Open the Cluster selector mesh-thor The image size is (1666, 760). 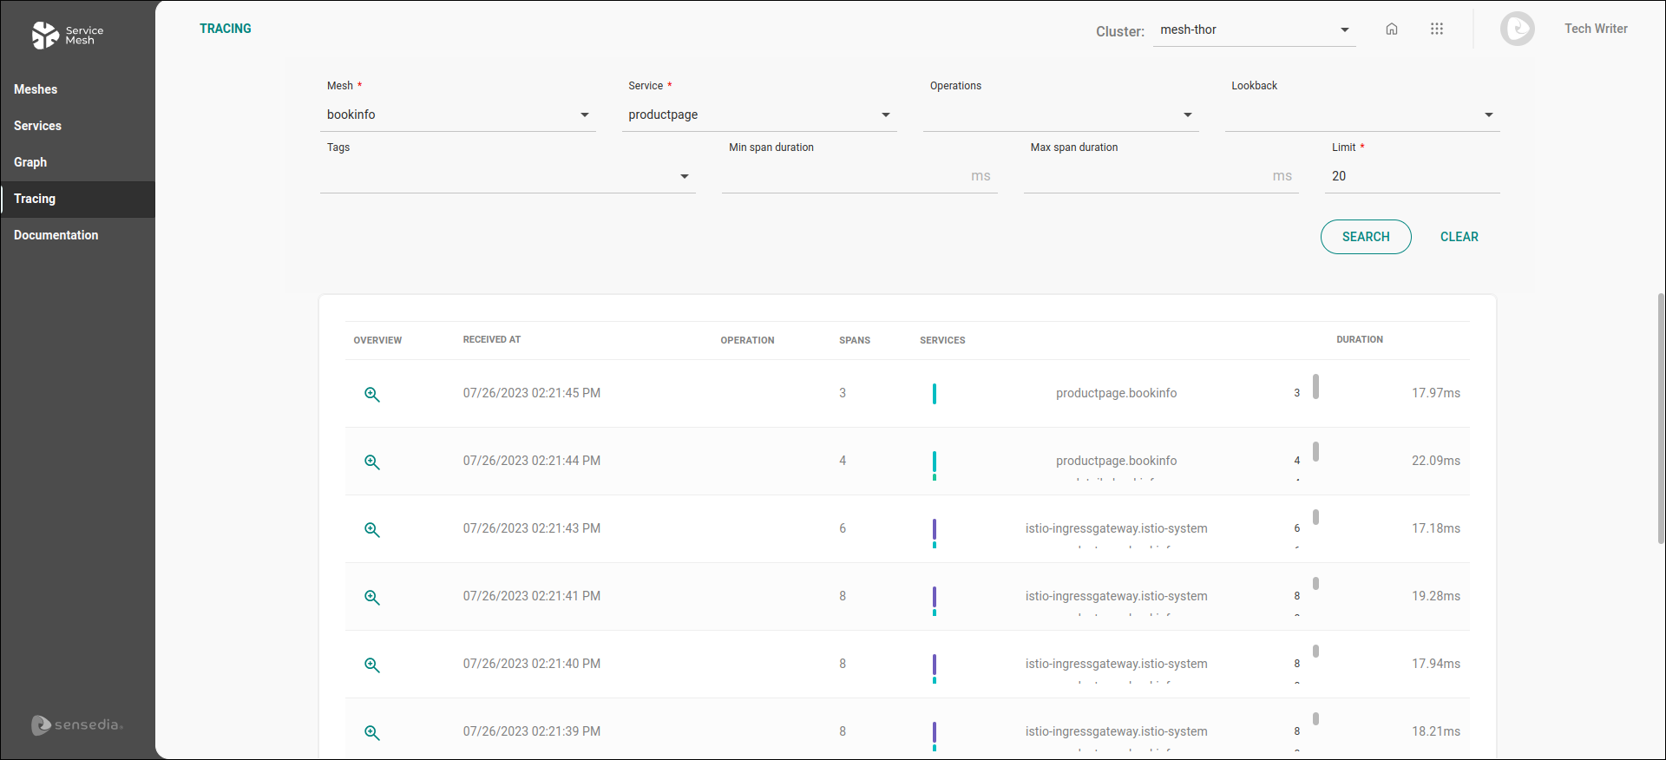tap(1255, 29)
